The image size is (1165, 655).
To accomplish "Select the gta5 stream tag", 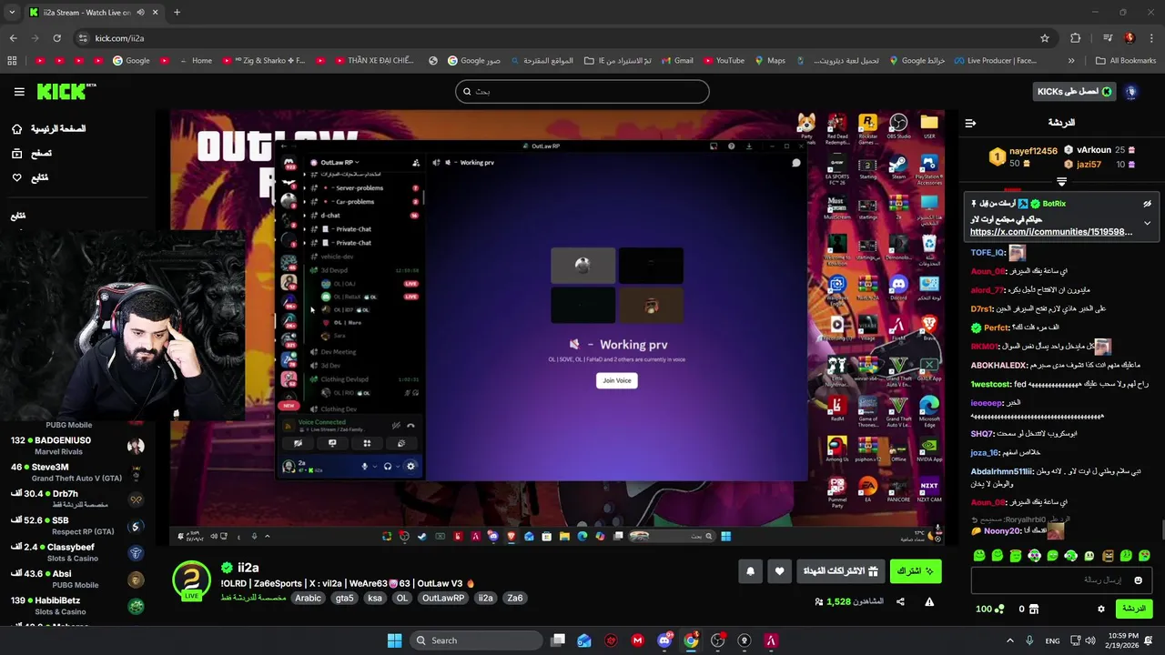I will 344,598.
